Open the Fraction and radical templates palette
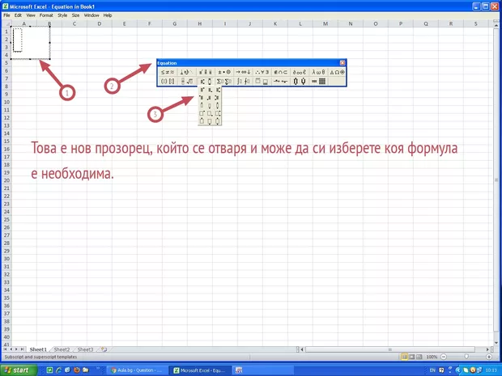 [x=186, y=82]
